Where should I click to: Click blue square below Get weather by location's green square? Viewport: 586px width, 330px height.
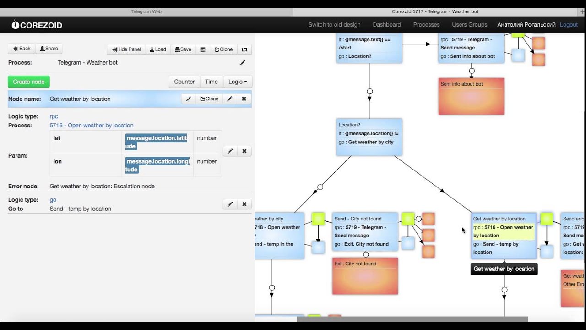tap(547, 251)
